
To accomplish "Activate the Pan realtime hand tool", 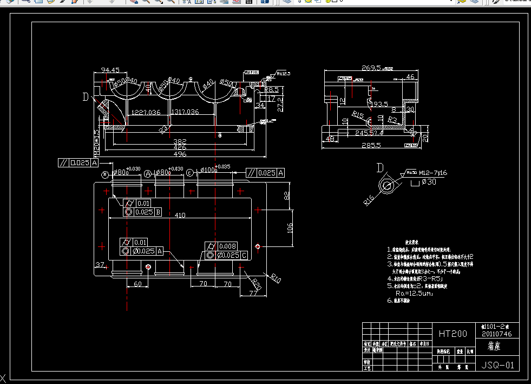I will click(x=134, y=1).
